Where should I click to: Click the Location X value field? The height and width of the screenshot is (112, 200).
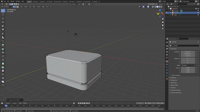click(x=188, y=52)
